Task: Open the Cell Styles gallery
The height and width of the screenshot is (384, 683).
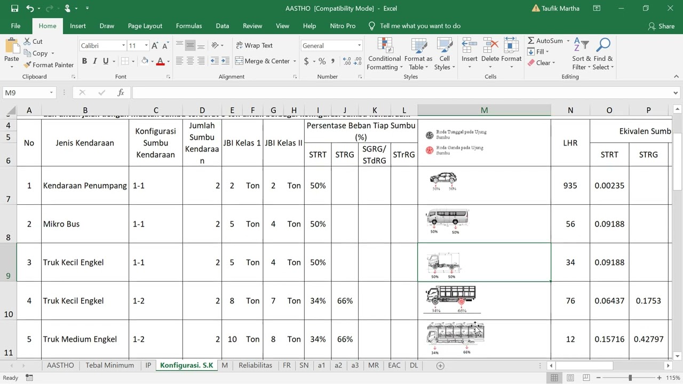Action: point(444,54)
